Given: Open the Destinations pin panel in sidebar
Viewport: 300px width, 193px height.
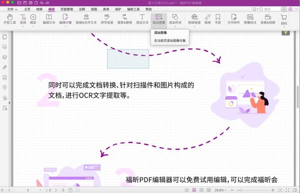Looking at the screenshot, I should pyautogui.click(x=5, y=87).
